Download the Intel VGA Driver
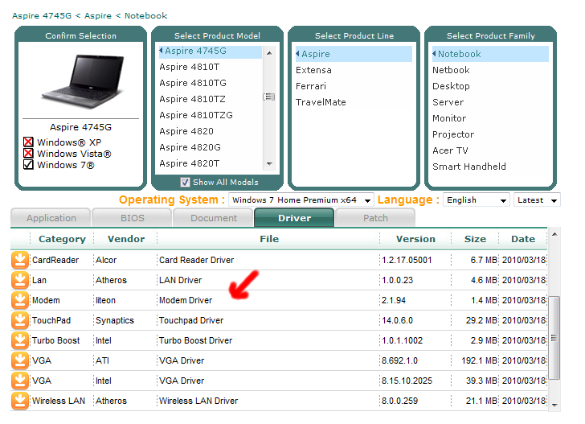 coord(20,381)
